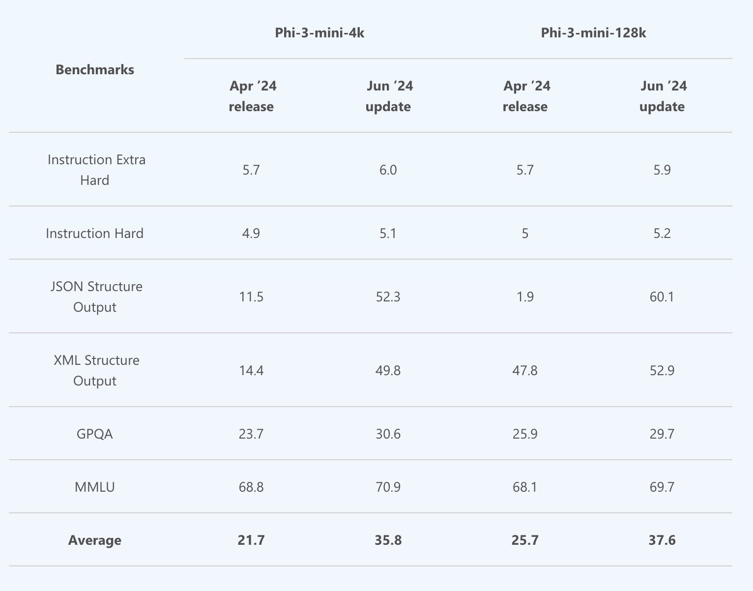Select the Average value 21.7
The image size is (753, 591).
tap(251, 540)
